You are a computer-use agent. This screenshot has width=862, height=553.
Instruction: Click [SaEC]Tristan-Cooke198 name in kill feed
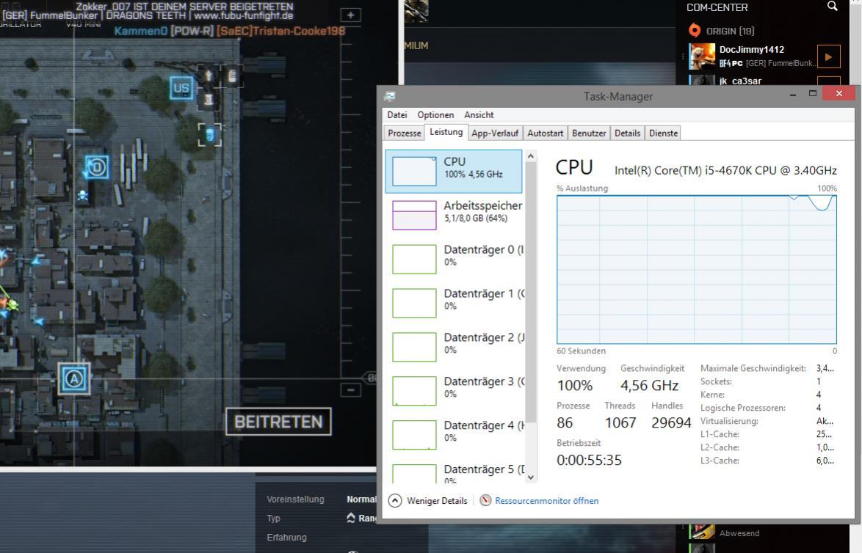click(x=281, y=31)
